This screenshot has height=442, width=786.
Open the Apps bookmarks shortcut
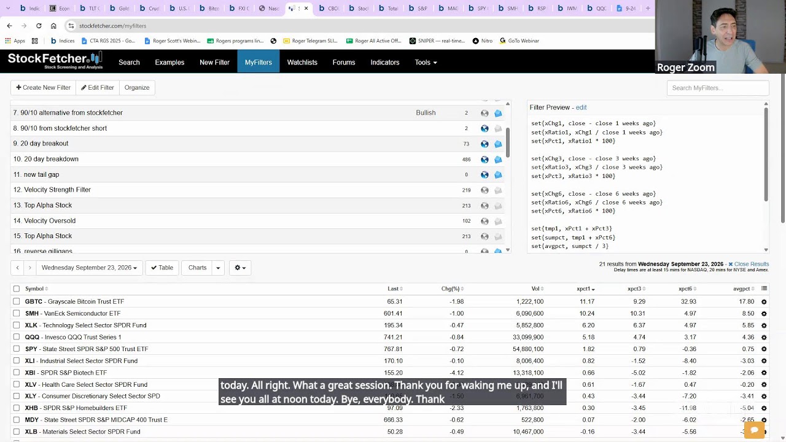15,41
